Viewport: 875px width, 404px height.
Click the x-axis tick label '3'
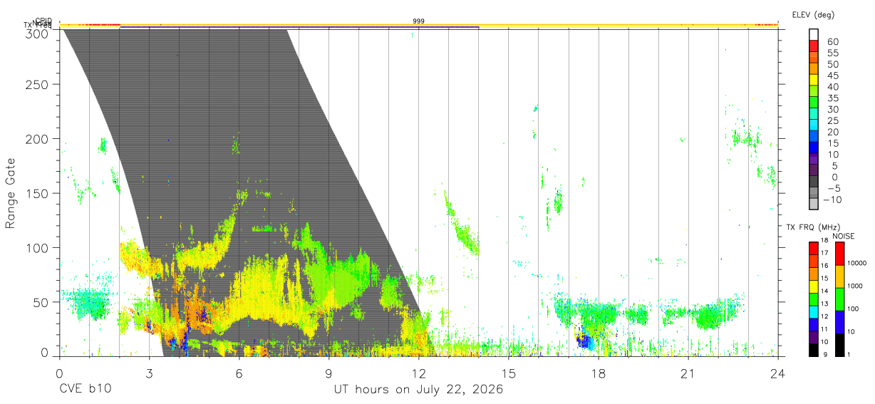click(x=149, y=373)
